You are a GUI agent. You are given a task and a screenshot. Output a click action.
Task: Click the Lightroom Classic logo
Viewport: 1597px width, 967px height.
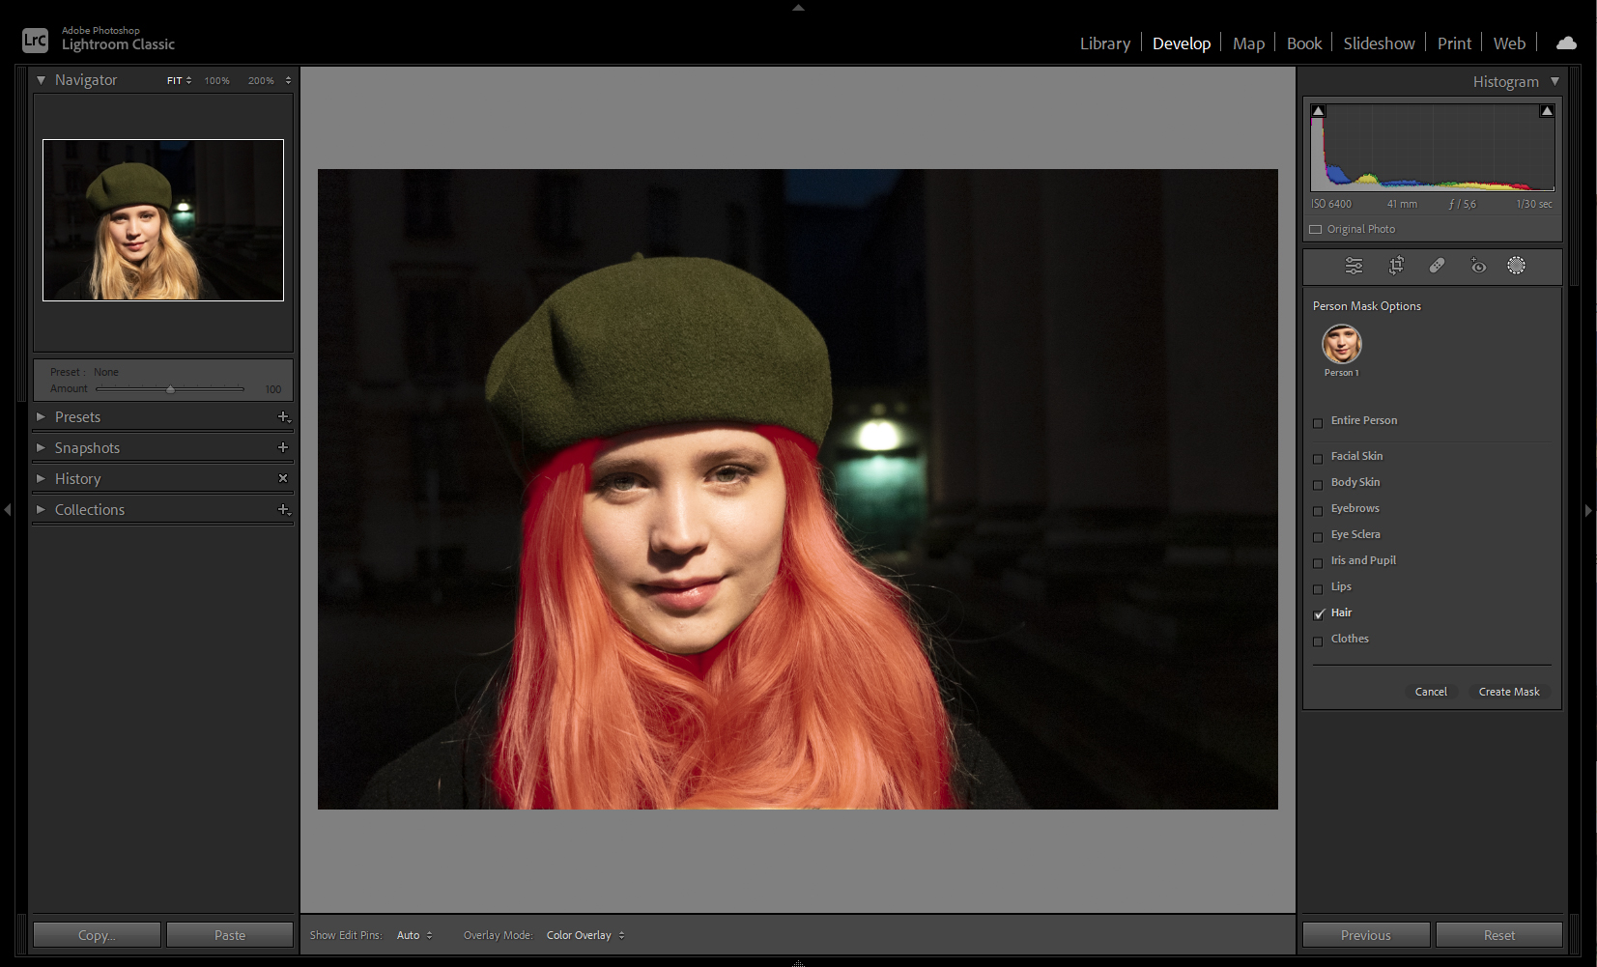[35, 40]
